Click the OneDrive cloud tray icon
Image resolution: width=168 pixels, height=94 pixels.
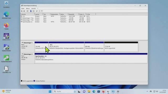click(x=151, y=91)
